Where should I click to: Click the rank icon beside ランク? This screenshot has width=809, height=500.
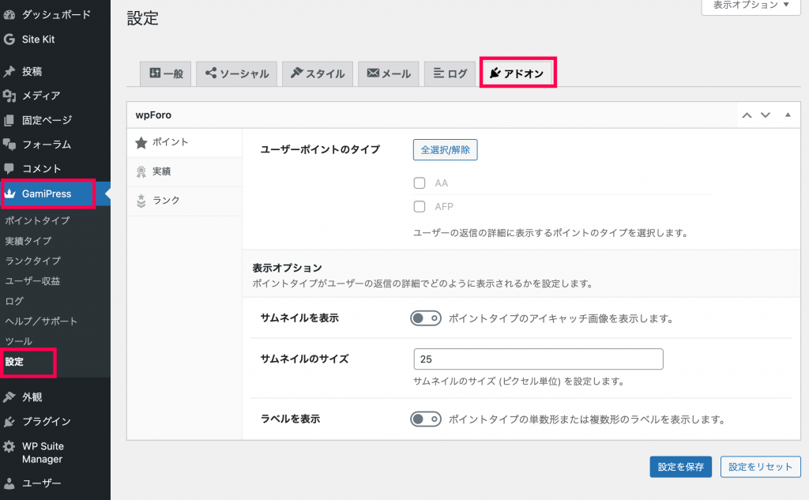(141, 201)
